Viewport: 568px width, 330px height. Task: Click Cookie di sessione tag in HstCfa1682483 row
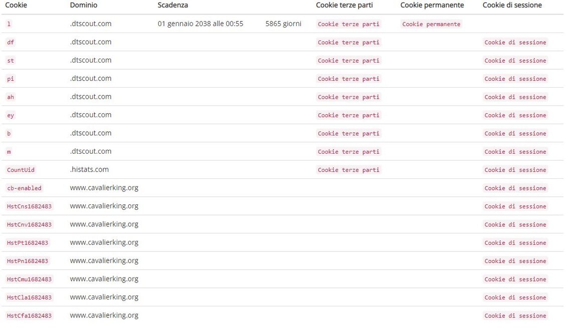(x=515, y=315)
